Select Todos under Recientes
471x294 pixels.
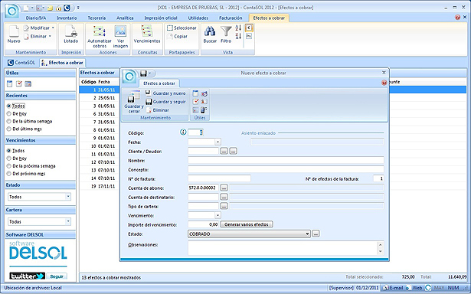(8, 106)
